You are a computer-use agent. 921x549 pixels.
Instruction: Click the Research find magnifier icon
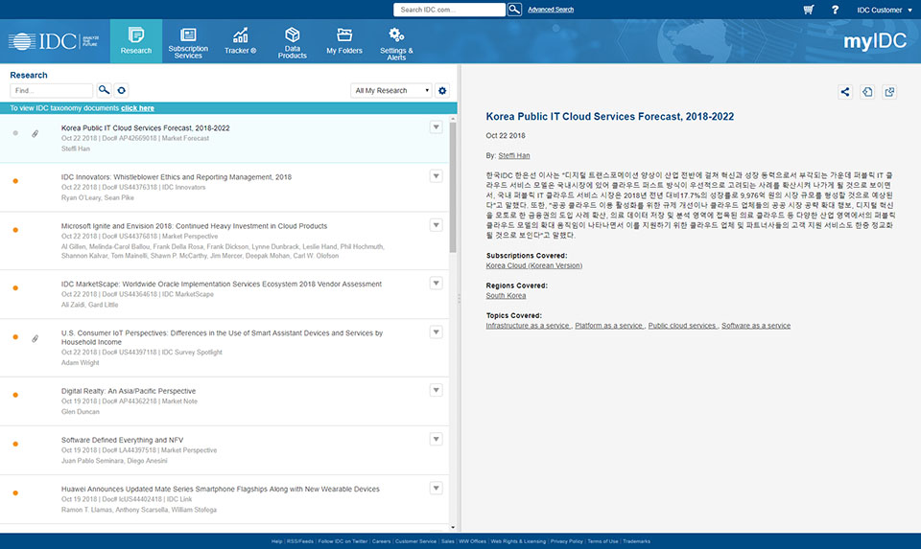[104, 90]
